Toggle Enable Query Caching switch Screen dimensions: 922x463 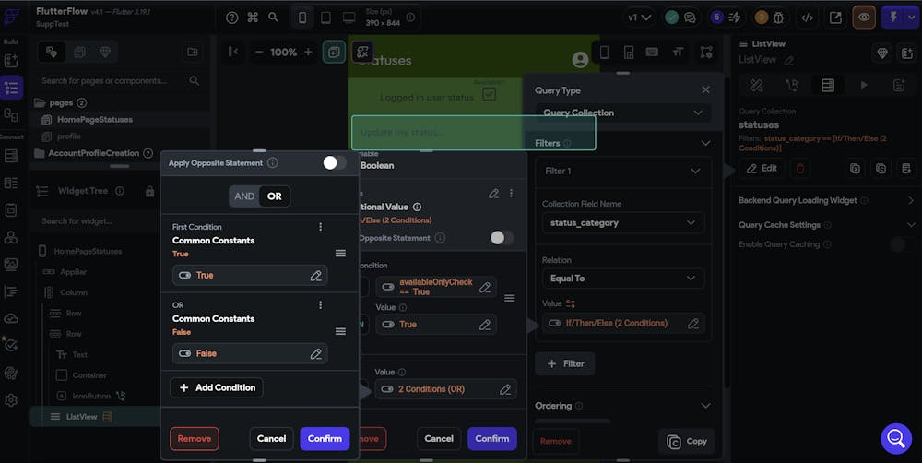click(901, 244)
